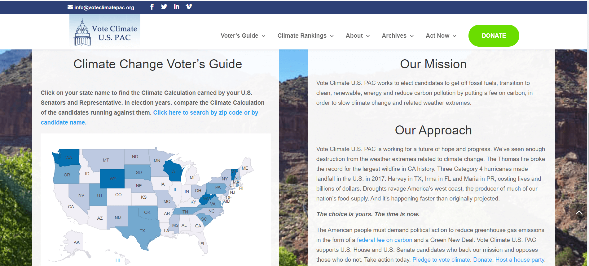Open the Act Now menu item

point(441,36)
